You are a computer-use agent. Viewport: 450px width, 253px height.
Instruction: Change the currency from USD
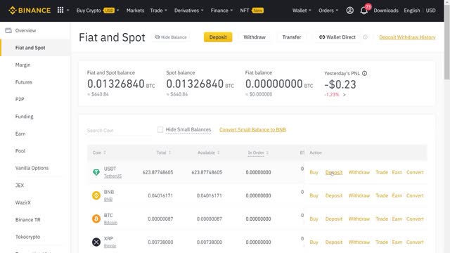430,11
